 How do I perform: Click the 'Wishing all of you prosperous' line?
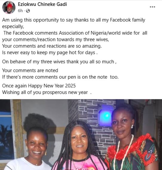coord(47,92)
